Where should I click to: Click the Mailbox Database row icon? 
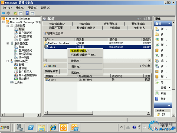pyautogui.click(x=46, y=43)
